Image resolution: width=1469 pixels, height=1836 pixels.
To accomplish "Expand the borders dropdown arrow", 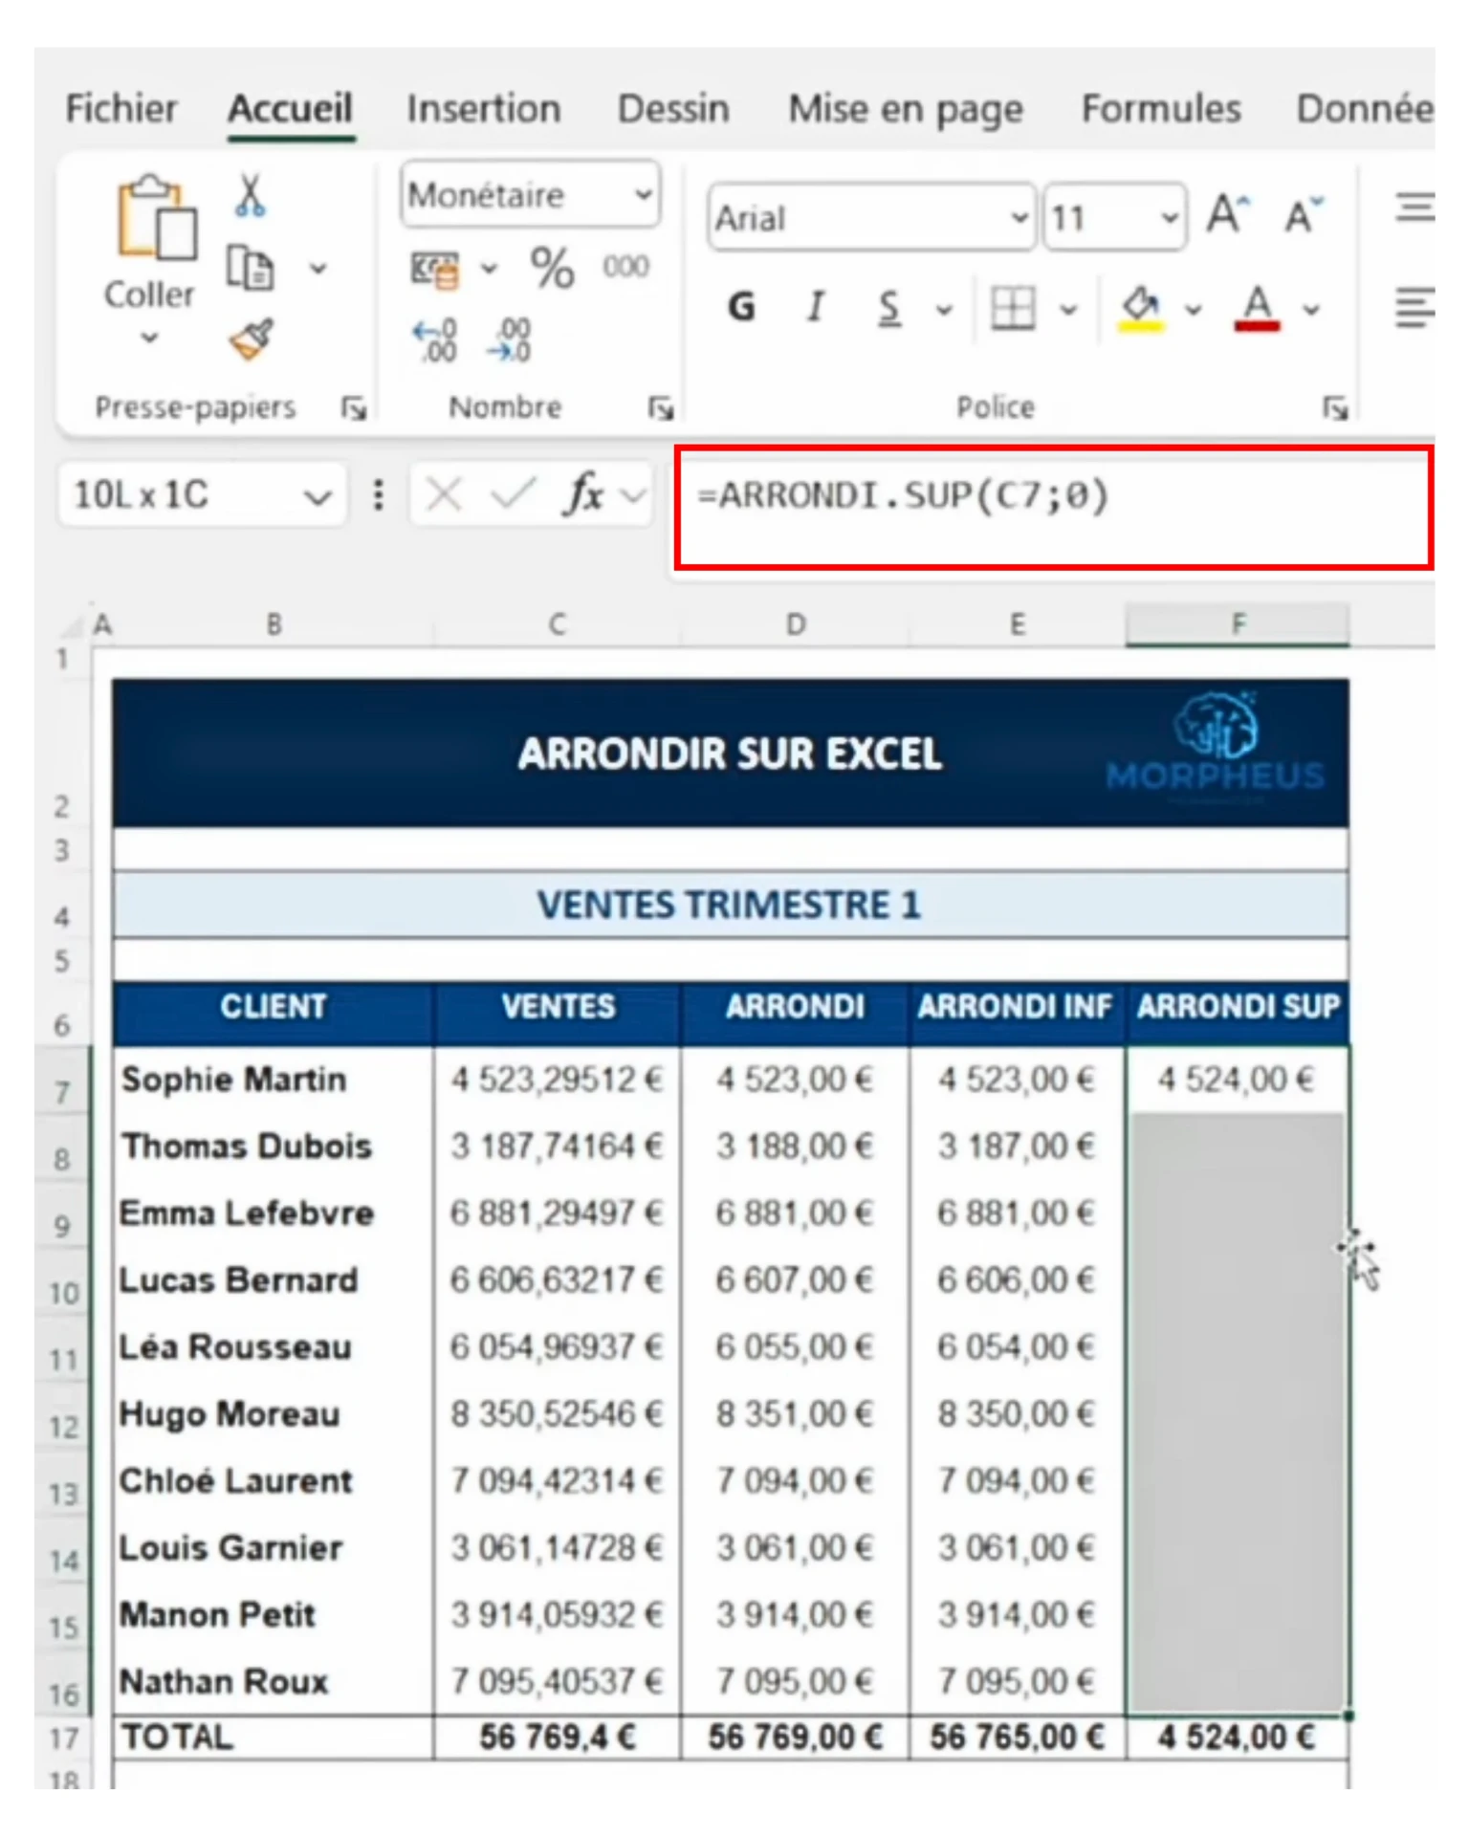I will coord(1069,310).
